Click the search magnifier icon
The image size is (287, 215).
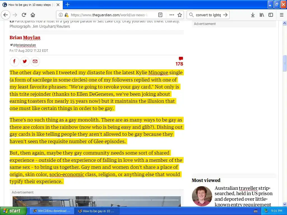pos(191,15)
